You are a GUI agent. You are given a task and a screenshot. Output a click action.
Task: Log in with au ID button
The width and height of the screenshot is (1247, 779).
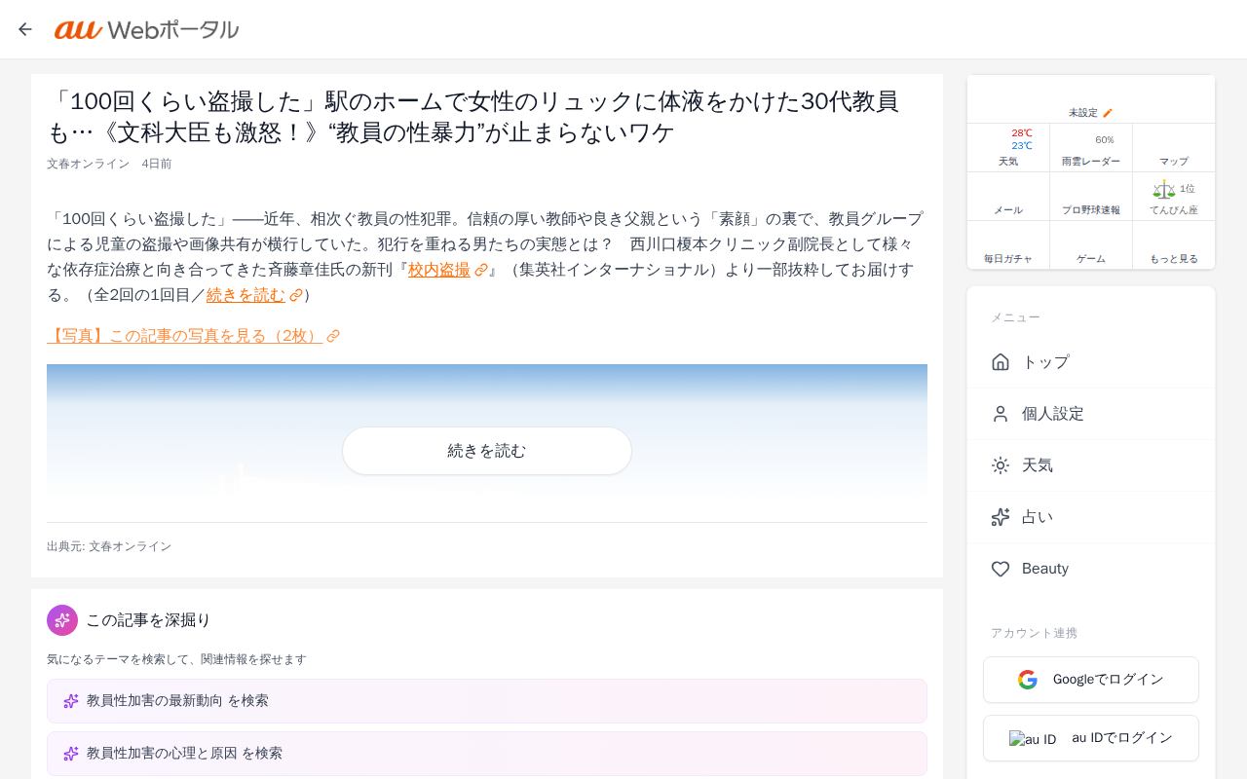[x=1091, y=738]
